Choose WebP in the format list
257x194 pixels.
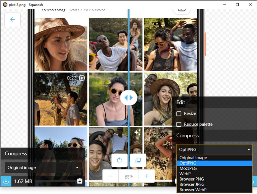[x=185, y=174]
